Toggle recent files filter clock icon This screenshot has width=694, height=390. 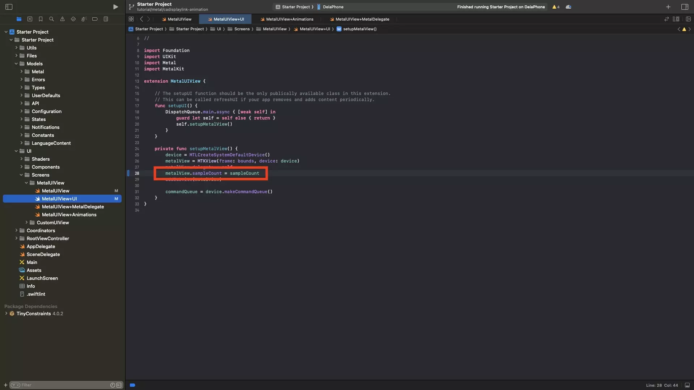coord(112,385)
